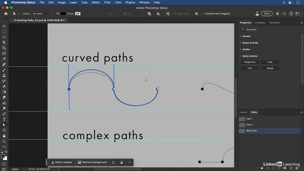The image size is (304, 171).
Task: Switch to the Gradients tab
Action: point(260,23)
